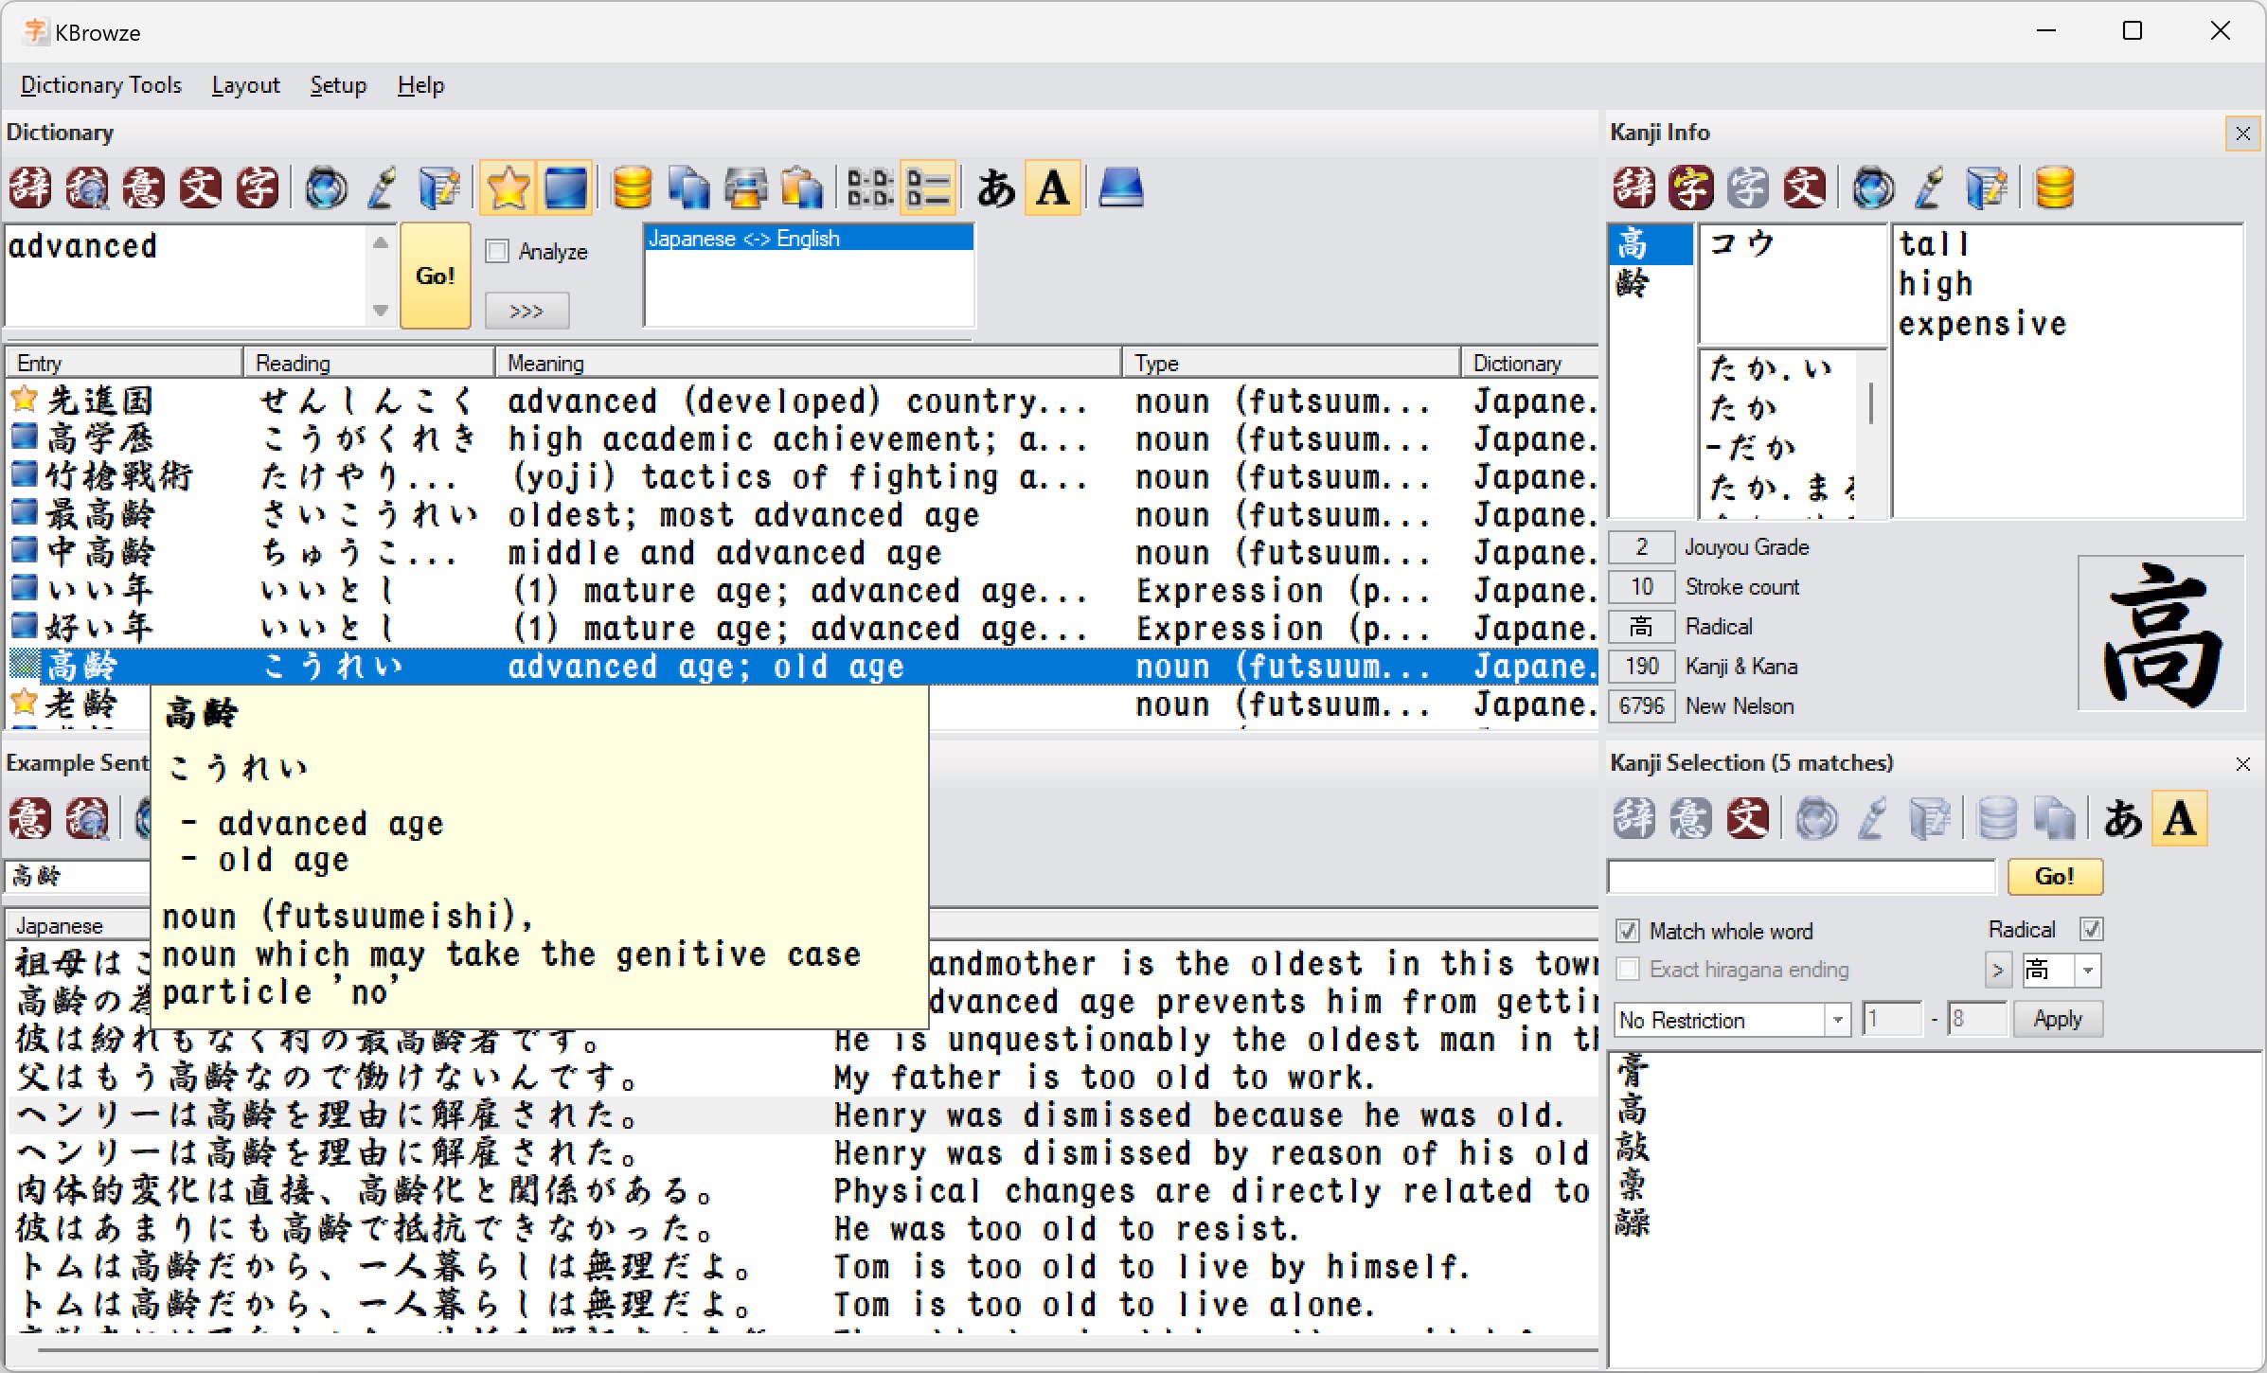Click the clipboard paste icon in Dictionary toolbar
2267x1373 pixels.
point(802,187)
